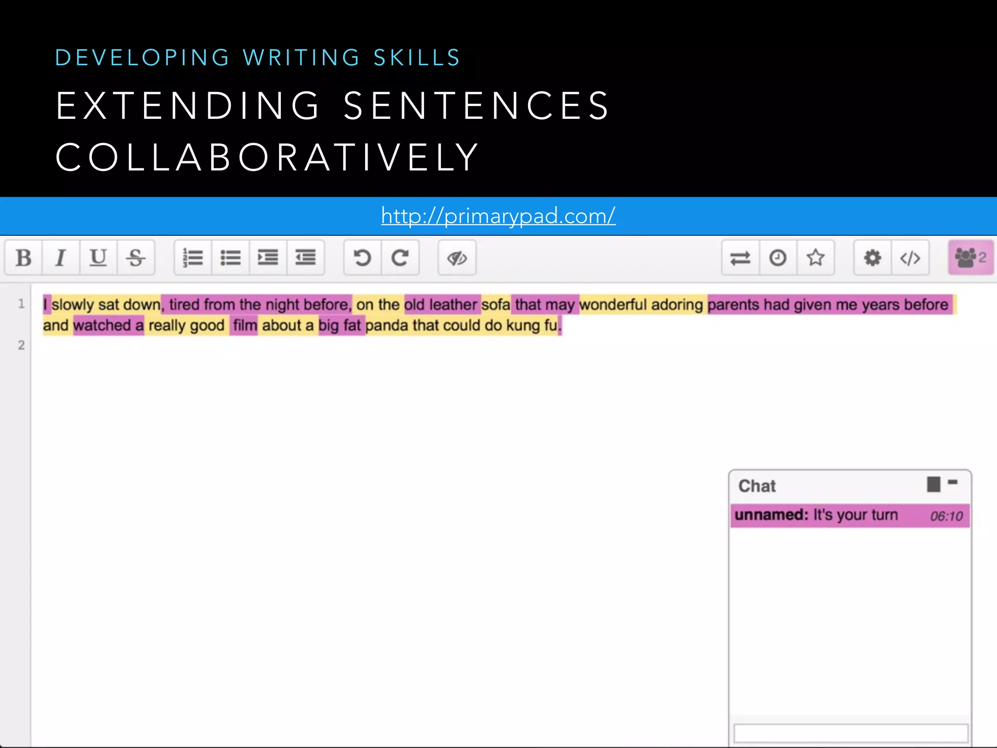Undo the last edit

(362, 258)
